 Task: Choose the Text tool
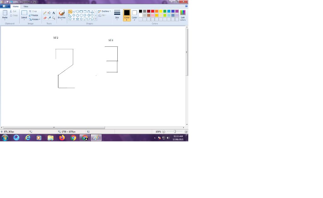click(x=54, y=13)
